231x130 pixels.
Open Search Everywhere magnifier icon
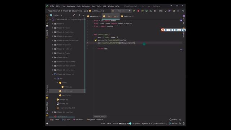click(183, 11)
